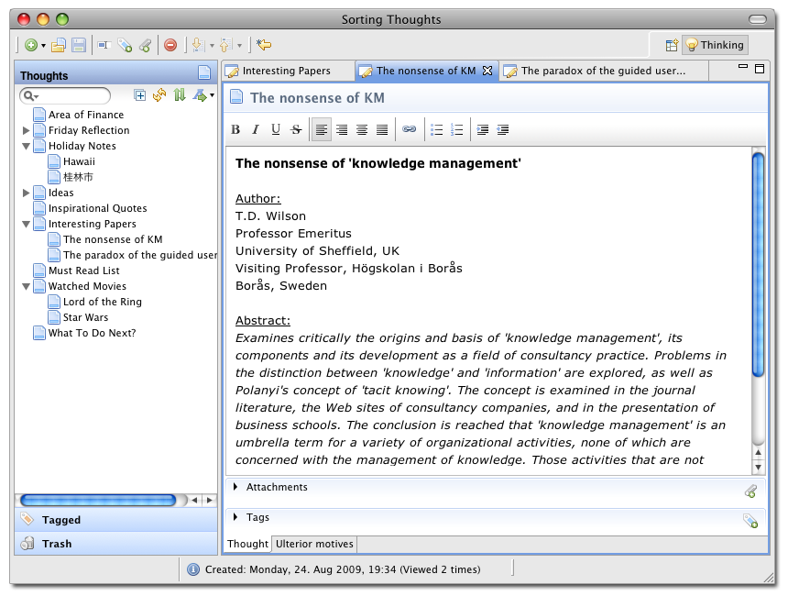
Task: Collapse the Watched Movies tree node
Action: 27,287
